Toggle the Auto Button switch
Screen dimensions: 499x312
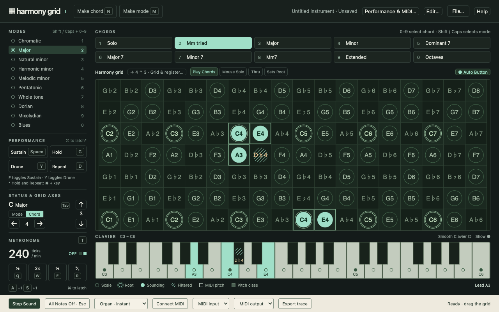472,72
